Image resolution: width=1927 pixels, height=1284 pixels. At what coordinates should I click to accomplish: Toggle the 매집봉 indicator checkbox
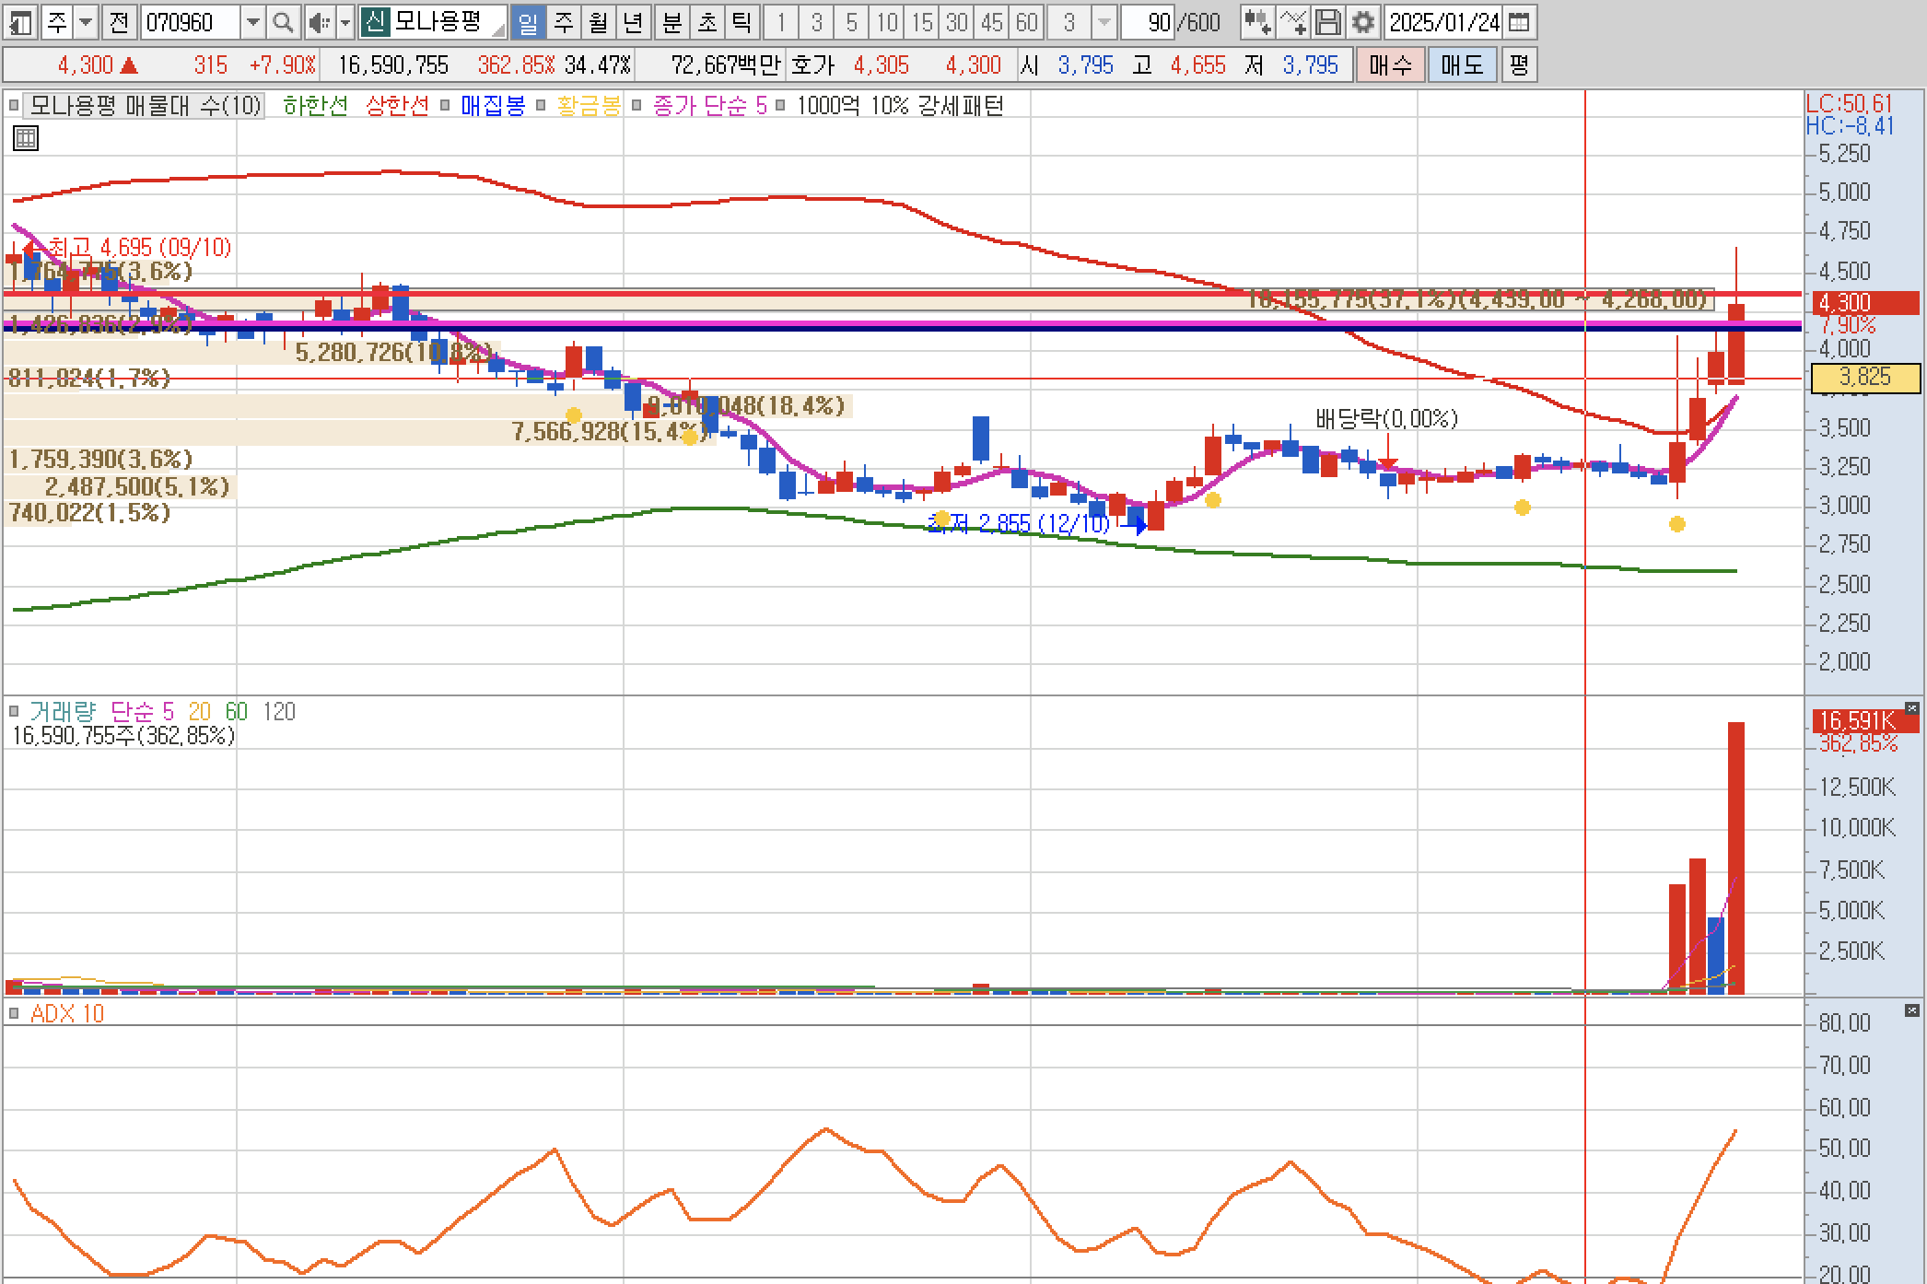pos(445,106)
